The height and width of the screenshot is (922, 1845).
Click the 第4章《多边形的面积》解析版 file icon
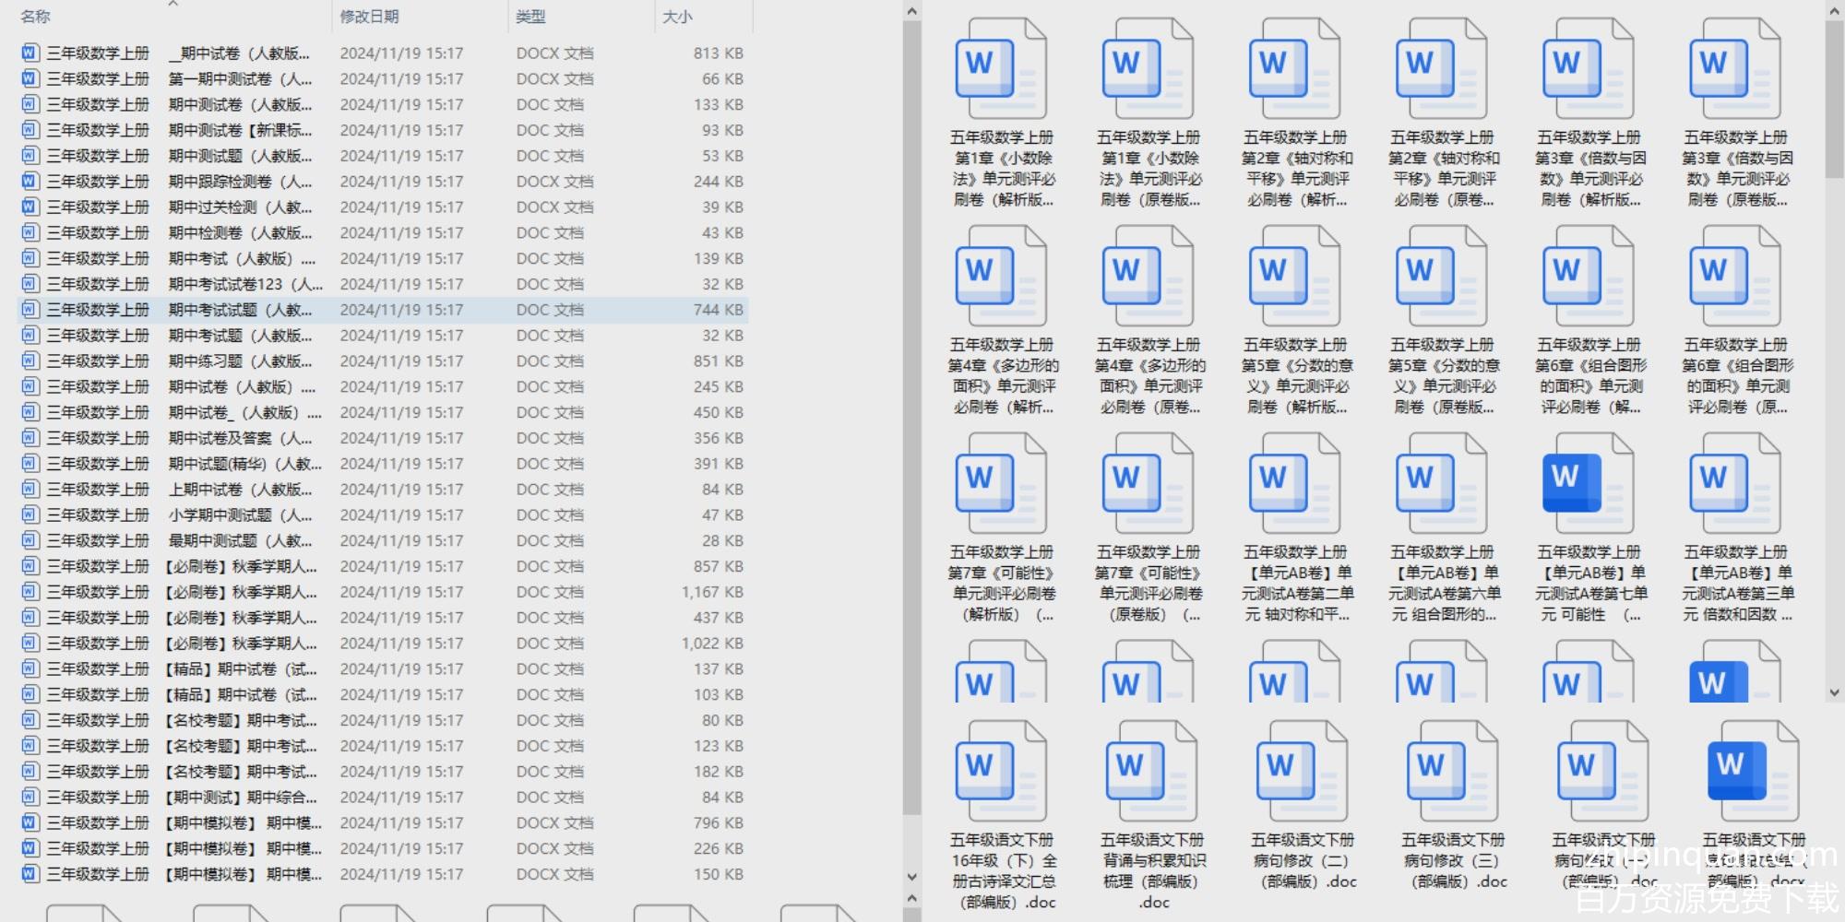click(x=1001, y=278)
